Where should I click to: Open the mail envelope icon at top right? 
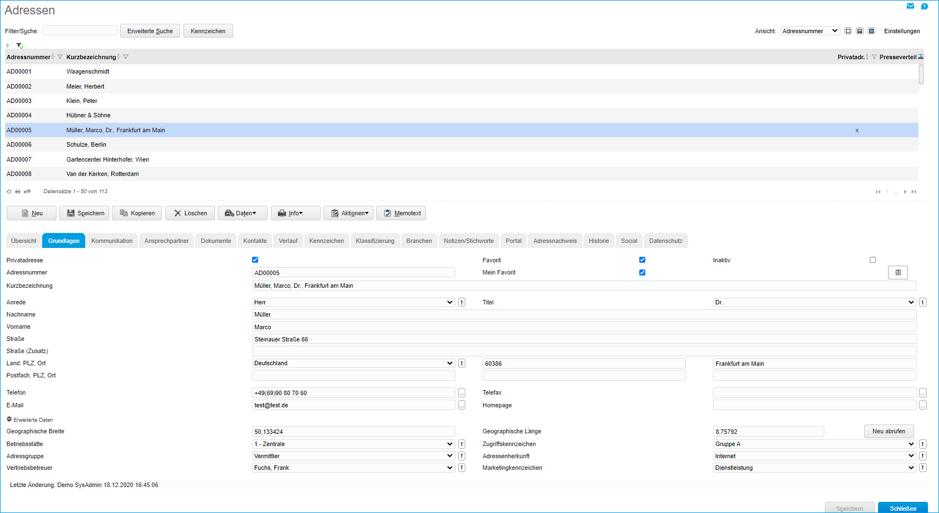pos(910,6)
